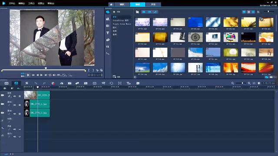The width and height of the screenshot is (278, 156).
Task: Open the Templates library icon
Action: (108, 19)
